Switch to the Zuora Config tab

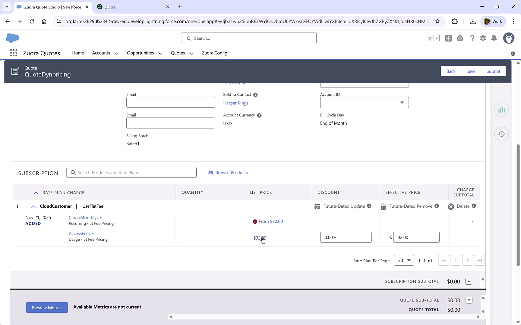click(x=214, y=53)
